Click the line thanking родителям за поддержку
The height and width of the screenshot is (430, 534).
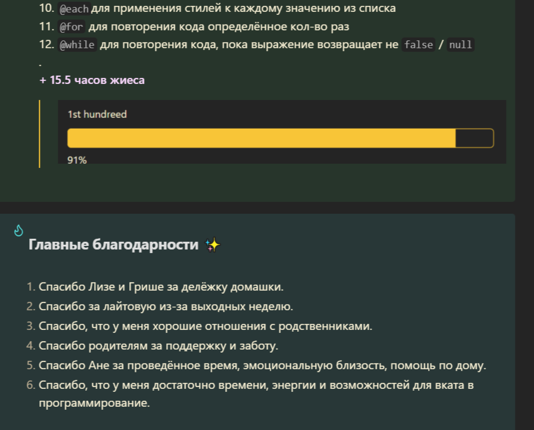coord(158,346)
